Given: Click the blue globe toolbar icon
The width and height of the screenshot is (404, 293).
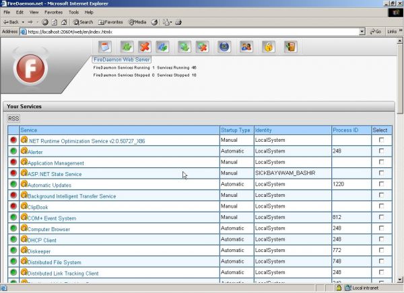Looking at the screenshot, I should pos(224,47).
